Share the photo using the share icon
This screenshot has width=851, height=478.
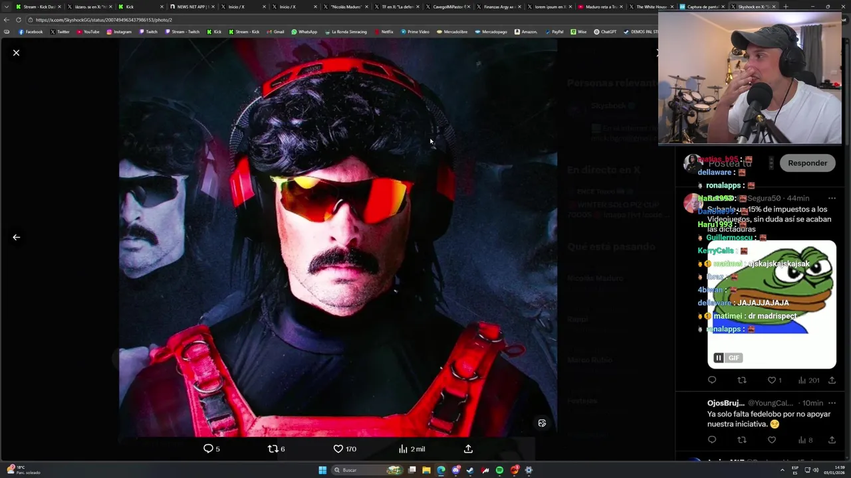click(468, 449)
